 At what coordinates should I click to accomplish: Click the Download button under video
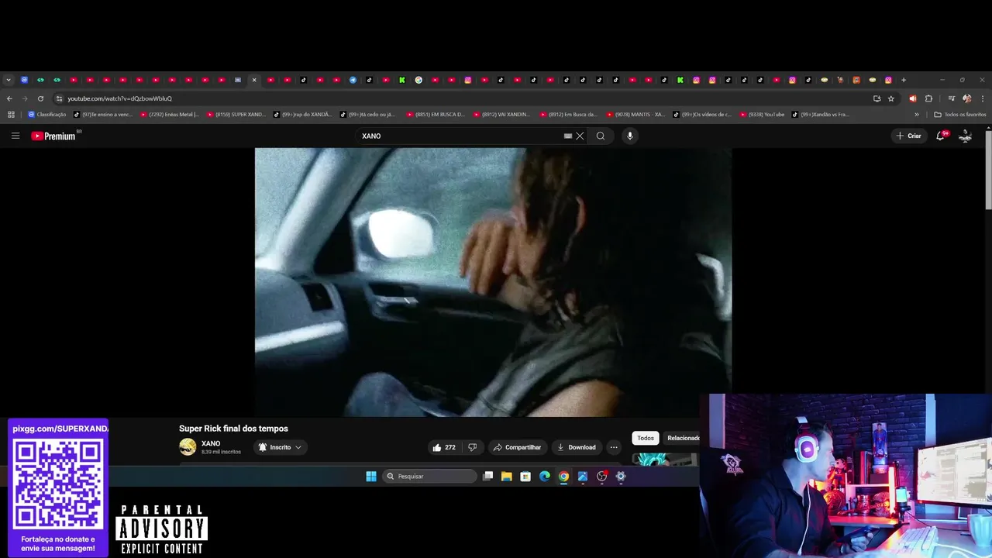click(577, 447)
